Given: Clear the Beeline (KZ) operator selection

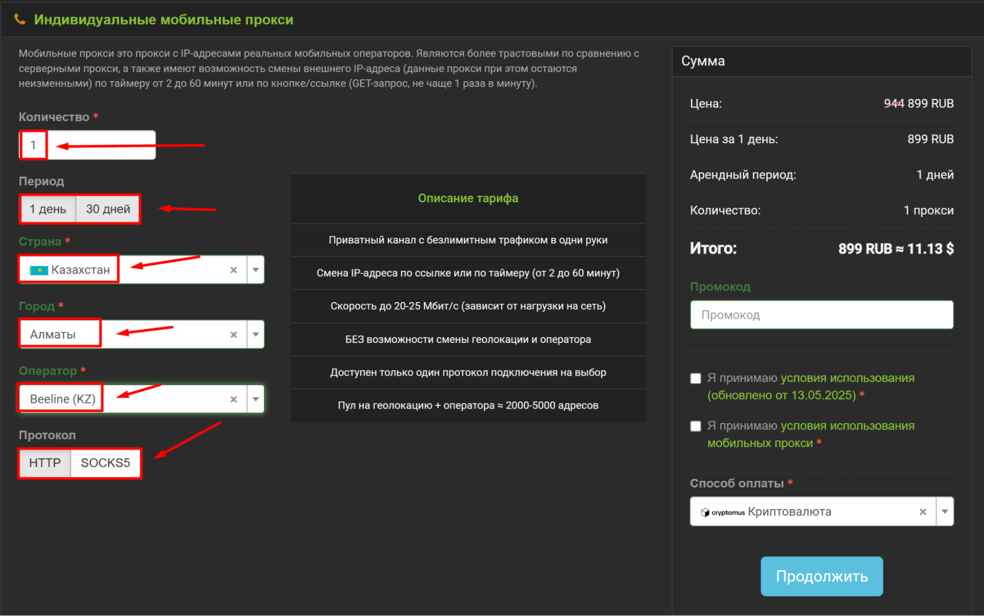Looking at the screenshot, I should [234, 399].
